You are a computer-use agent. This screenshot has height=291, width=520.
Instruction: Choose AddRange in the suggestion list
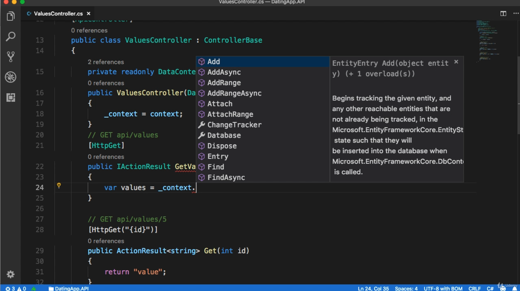tap(263, 82)
